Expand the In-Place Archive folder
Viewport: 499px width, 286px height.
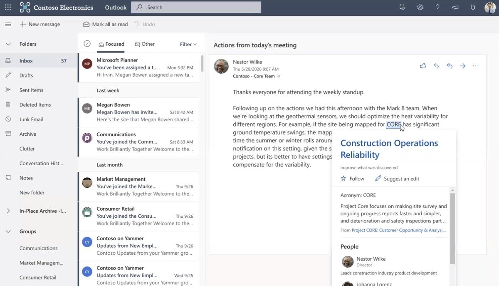pos(8,211)
